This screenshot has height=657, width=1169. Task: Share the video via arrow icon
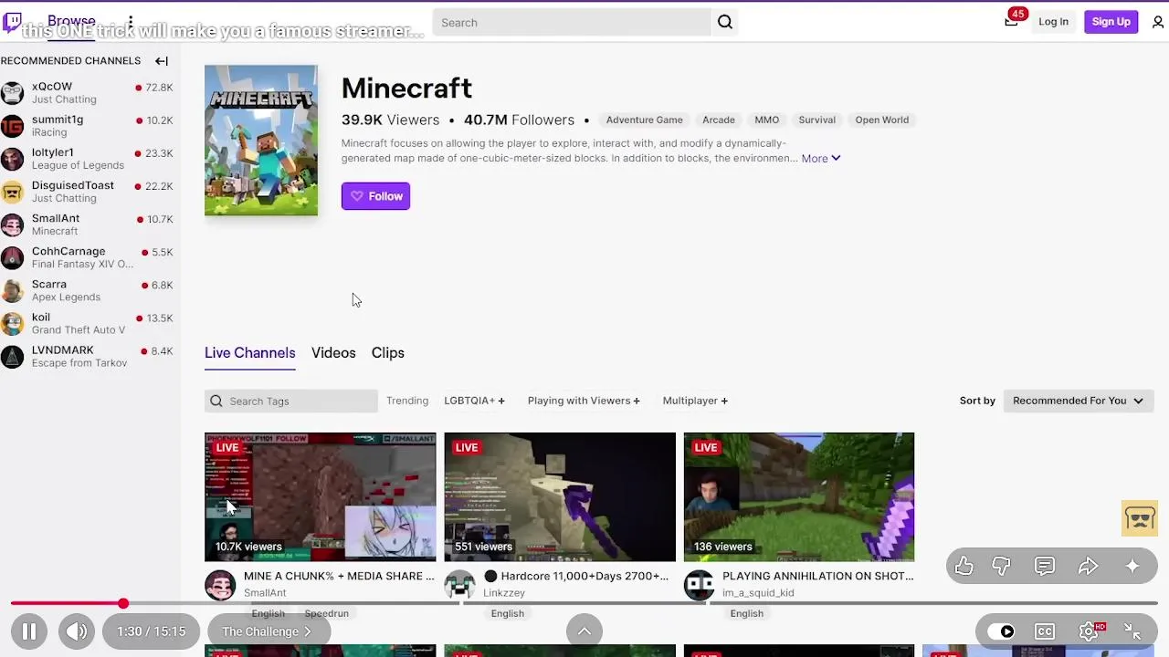pos(1088,567)
